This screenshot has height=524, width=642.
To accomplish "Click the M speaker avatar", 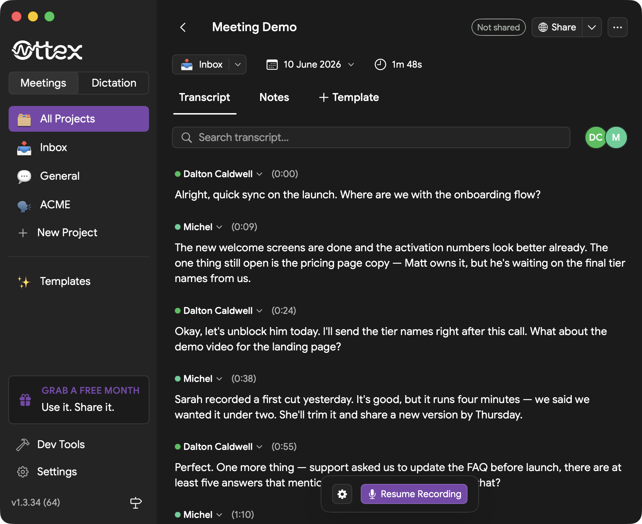I will [616, 137].
